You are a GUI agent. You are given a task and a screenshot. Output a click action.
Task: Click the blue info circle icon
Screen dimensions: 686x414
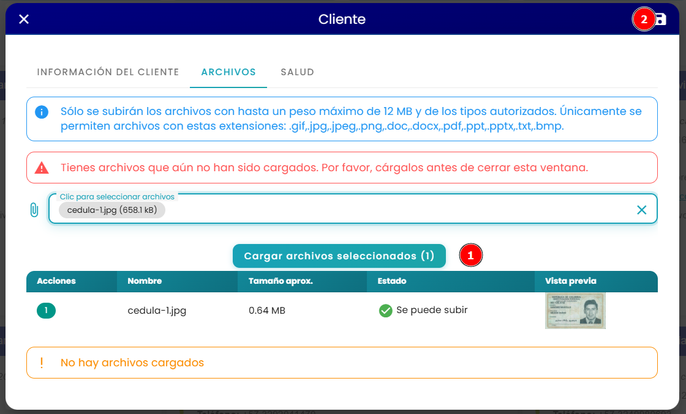point(42,112)
